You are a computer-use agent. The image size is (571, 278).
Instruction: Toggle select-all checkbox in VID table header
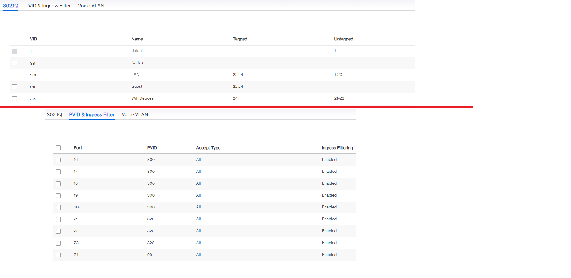(x=15, y=39)
